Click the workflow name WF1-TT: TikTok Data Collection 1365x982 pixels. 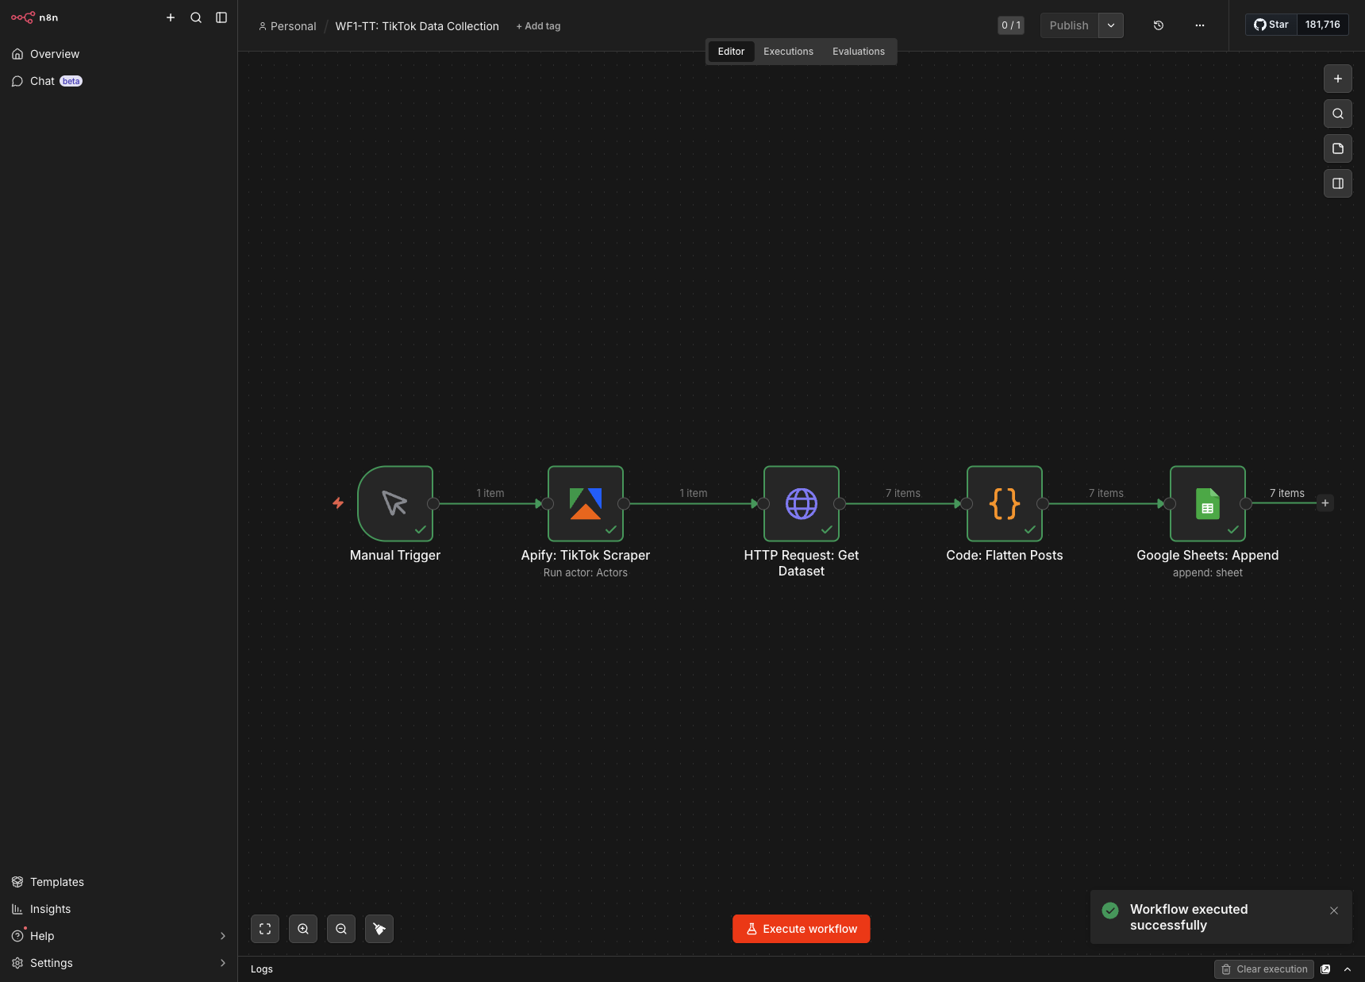pyautogui.click(x=417, y=26)
